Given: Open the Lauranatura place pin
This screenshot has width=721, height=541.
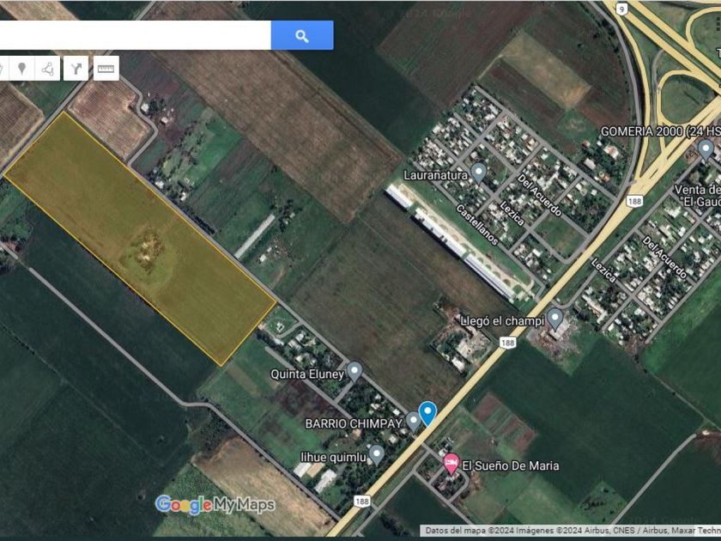Looking at the screenshot, I should [x=479, y=173].
